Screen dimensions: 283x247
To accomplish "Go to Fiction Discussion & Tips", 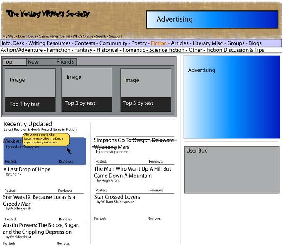I will pos(235,50).
